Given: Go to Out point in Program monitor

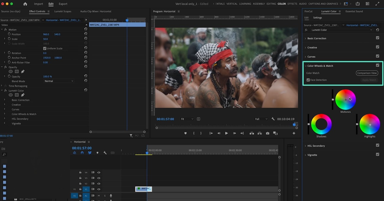Looking at the screenshot, I should pos(242,133).
